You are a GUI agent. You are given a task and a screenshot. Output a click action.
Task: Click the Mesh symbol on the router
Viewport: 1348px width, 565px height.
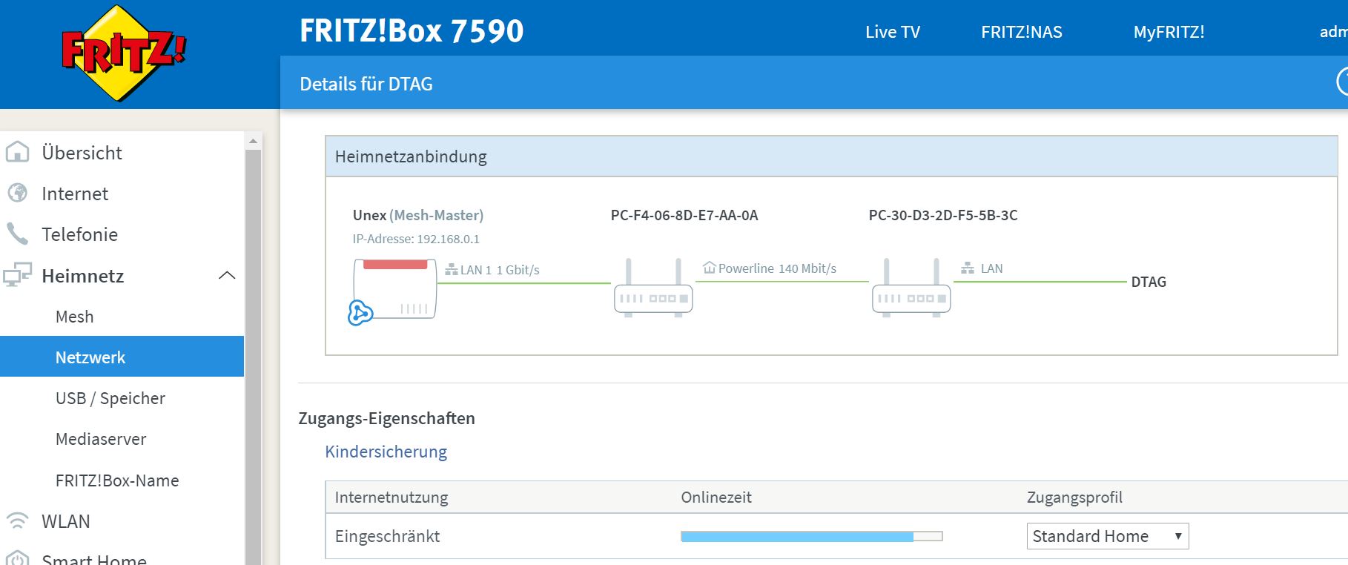pos(360,313)
